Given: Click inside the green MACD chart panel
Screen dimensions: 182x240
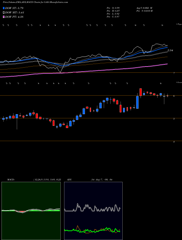Looking at the screenshot, I should point(31,211).
